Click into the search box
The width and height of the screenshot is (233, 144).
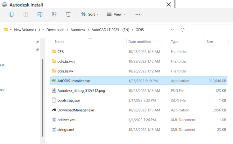tap(212, 30)
